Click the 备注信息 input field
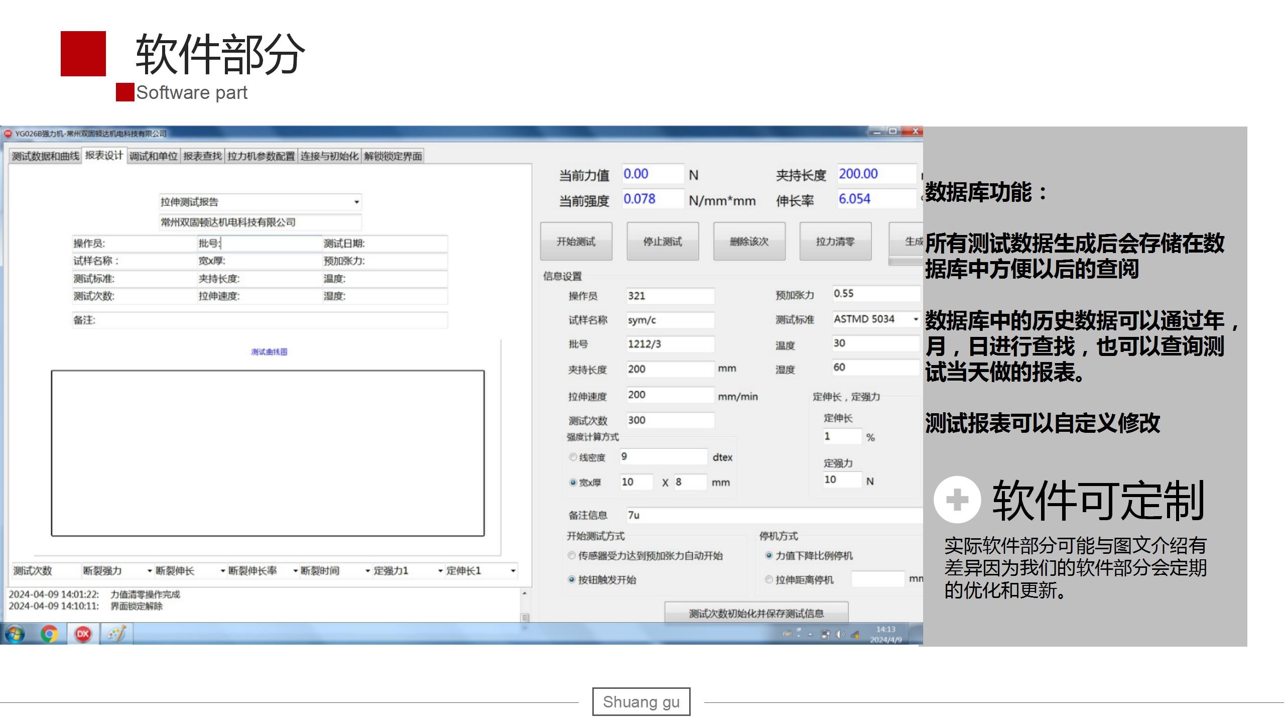The height and width of the screenshot is (723, 1285). point(773,515)
